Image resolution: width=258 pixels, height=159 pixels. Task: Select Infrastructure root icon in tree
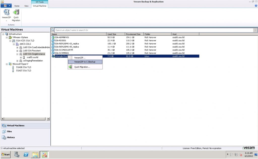click(7, 34)
